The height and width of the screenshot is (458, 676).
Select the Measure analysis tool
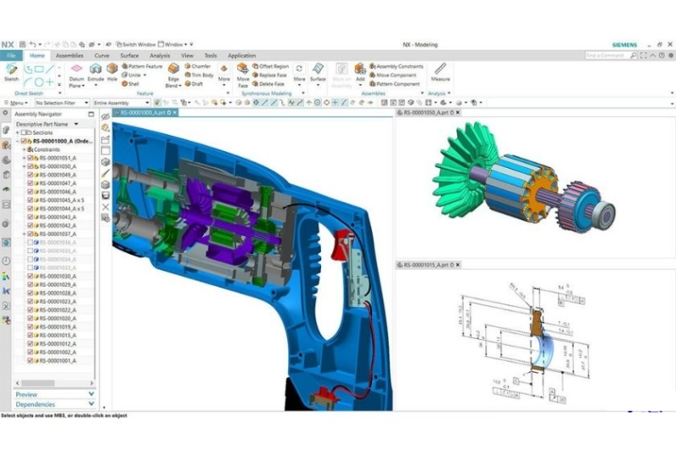440,72
